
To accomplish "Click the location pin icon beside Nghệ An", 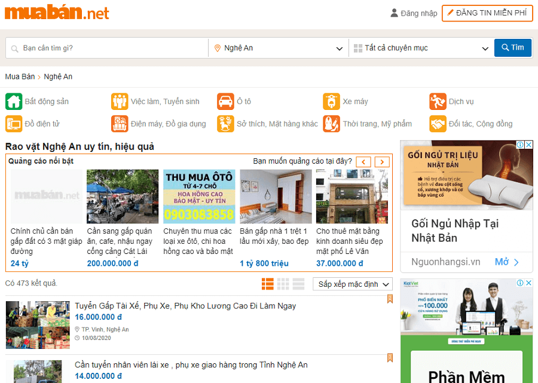I will (217, 48).
